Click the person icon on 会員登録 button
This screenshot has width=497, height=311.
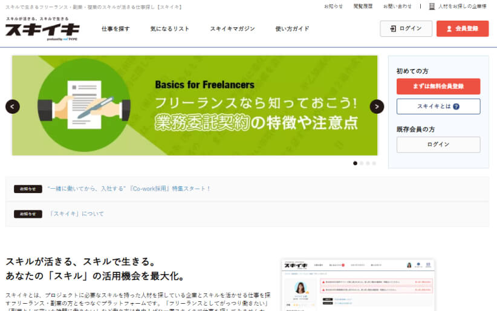[x=449, y=28]
